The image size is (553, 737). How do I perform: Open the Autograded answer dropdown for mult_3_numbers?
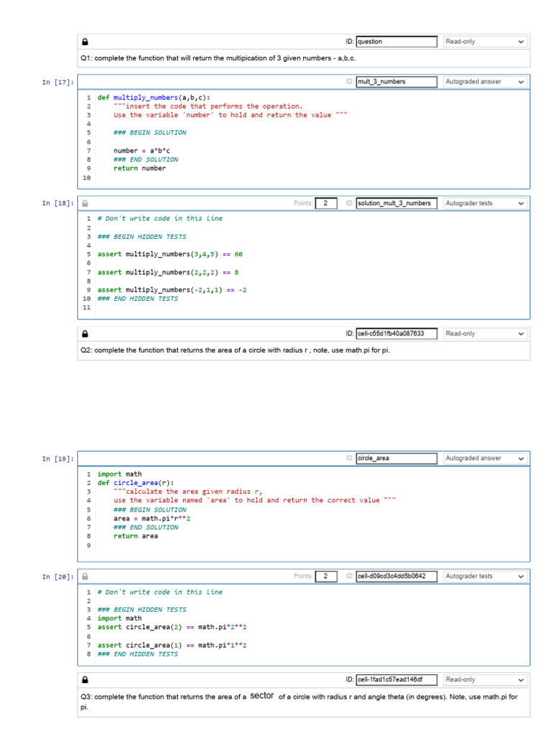coord(485,82)
